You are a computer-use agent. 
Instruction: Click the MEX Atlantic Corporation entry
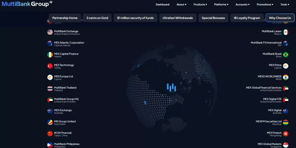coord(69,44)
